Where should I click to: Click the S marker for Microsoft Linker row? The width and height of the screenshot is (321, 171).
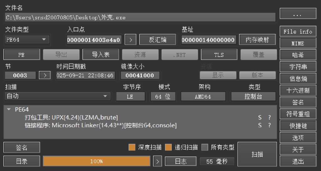(x=260, y=125)
